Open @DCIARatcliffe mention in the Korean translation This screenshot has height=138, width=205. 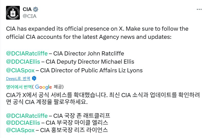tap(27, 116)
